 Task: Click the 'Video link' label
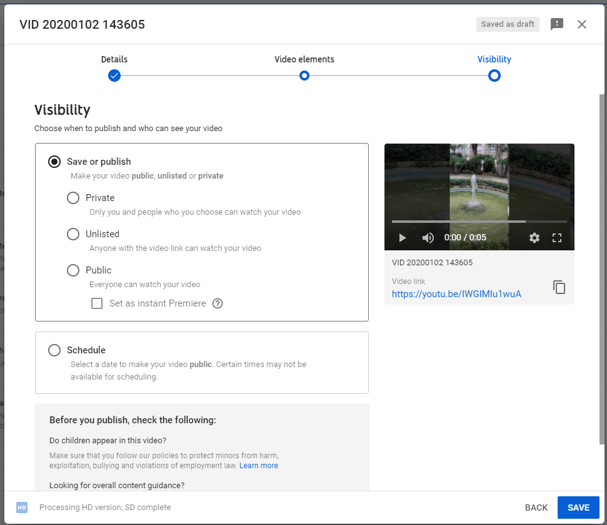click(x=408, y=282)
